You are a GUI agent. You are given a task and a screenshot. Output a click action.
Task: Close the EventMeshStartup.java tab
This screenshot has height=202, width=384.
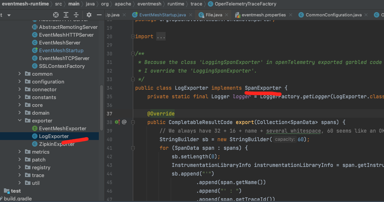(x=191, y=15)
